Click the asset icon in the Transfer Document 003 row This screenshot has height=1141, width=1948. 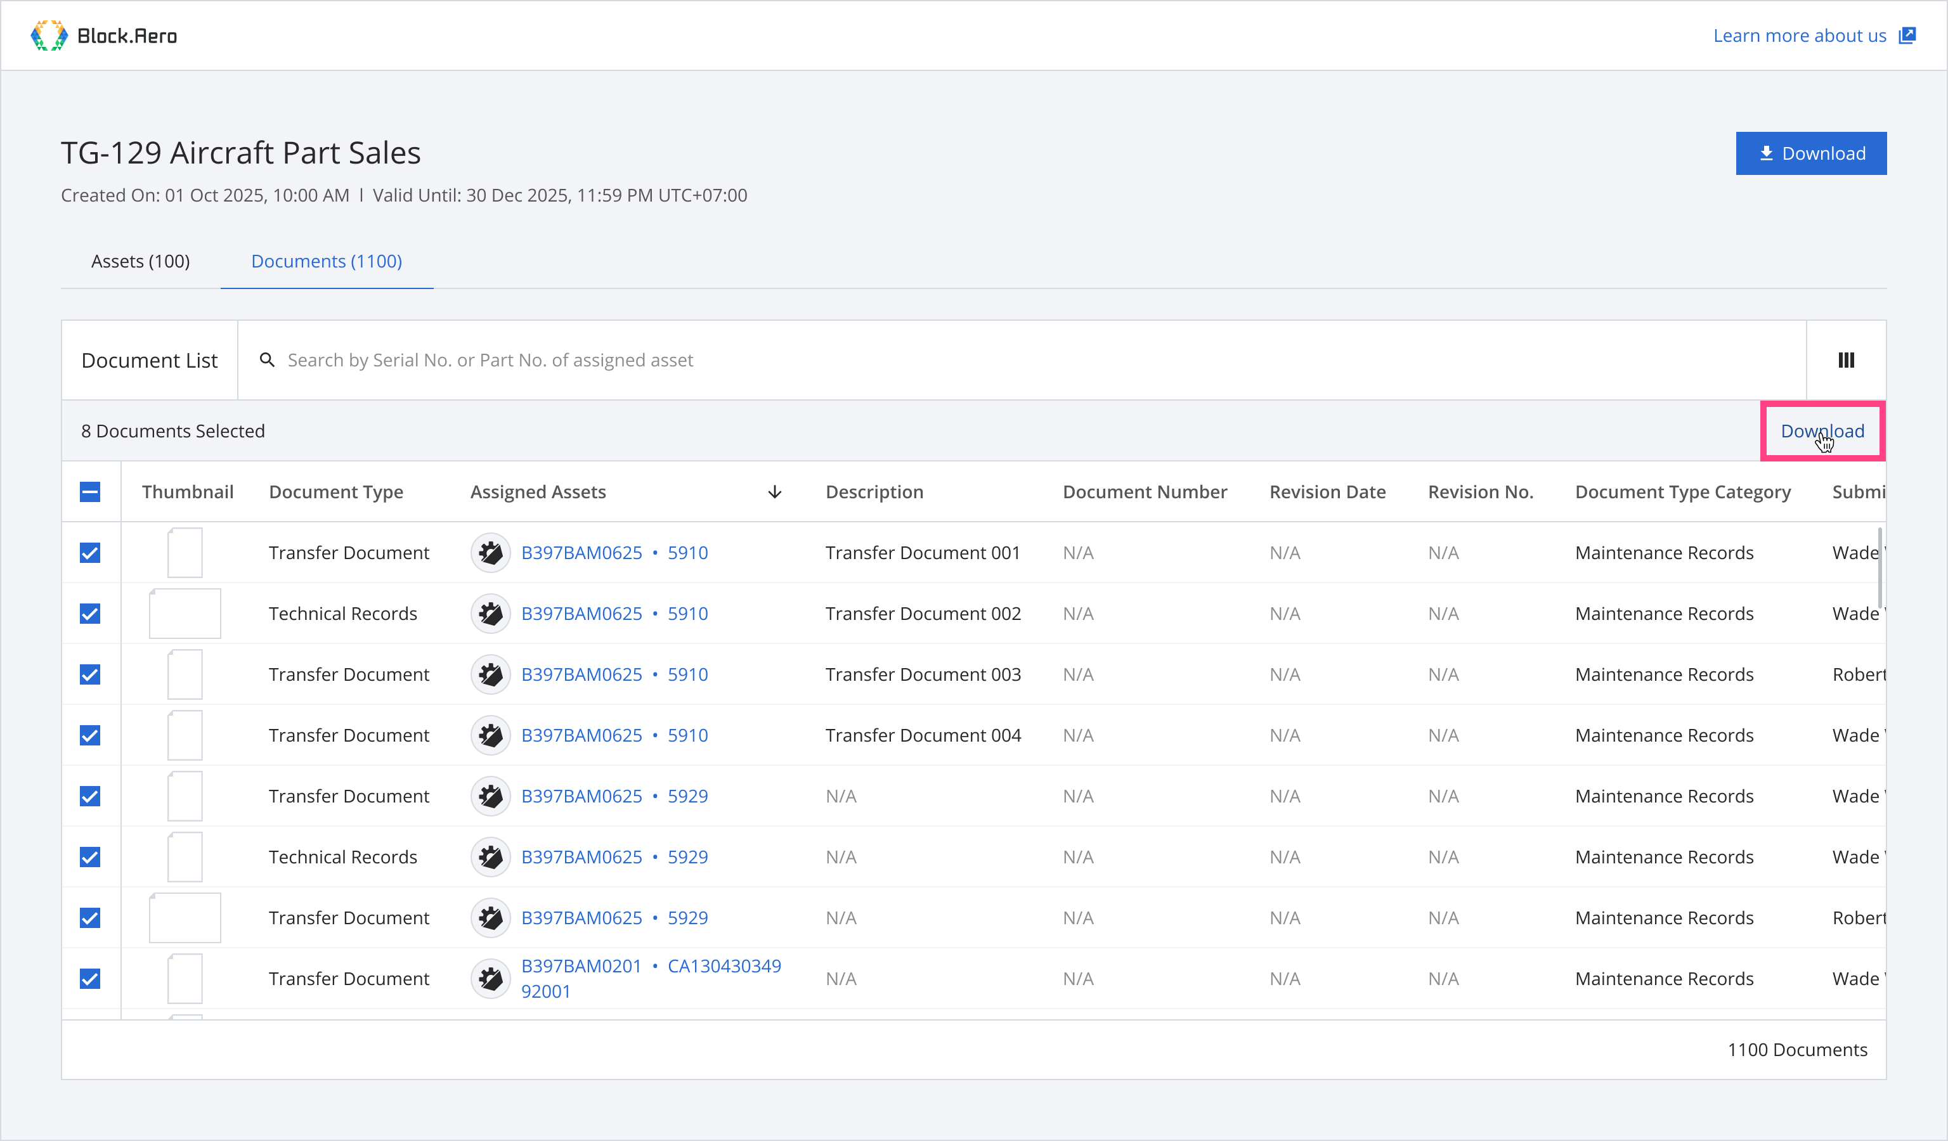(490, 674)
